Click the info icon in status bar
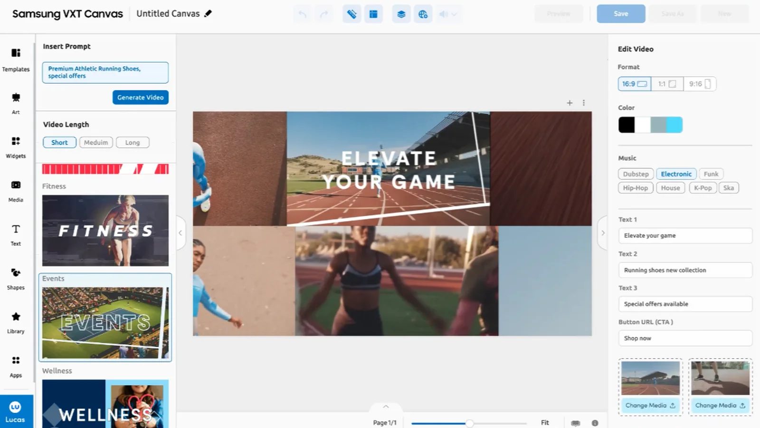 click(x=595, y=423)
